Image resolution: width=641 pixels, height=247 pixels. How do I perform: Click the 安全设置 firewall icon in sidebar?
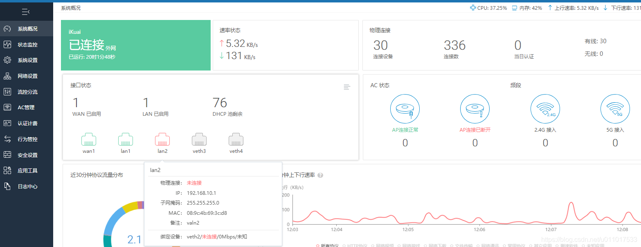pyautogui.click(x=7, y=155)
